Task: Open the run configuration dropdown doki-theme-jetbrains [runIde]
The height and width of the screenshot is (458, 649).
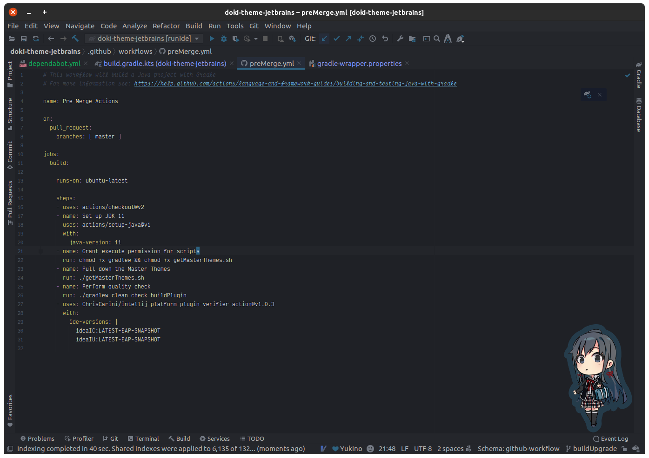Action: 143,39
